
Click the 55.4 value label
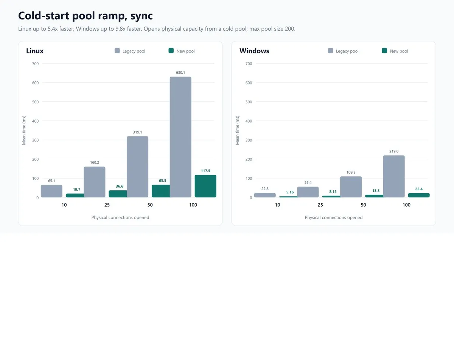[308, 182]
